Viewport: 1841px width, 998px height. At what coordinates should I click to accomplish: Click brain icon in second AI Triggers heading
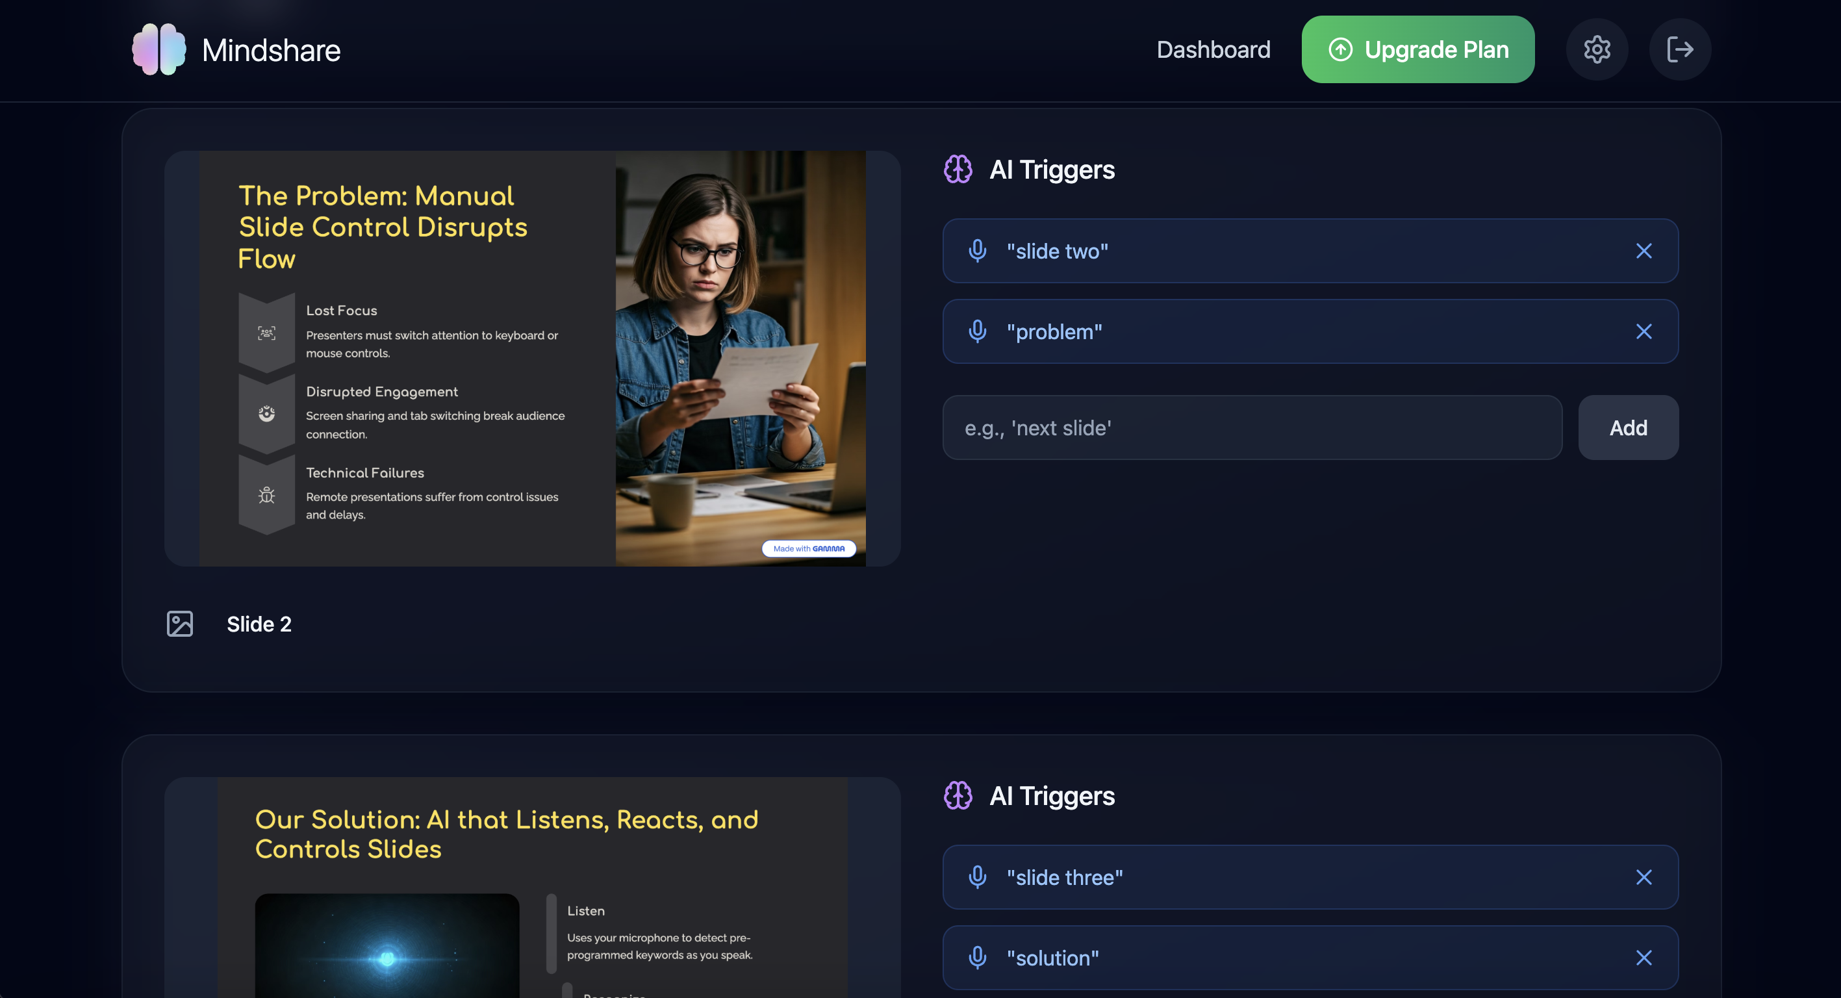click(958, 796)
